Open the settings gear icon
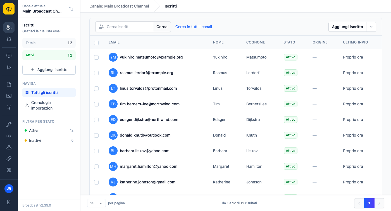391x211 pixels. click(9, 170)
